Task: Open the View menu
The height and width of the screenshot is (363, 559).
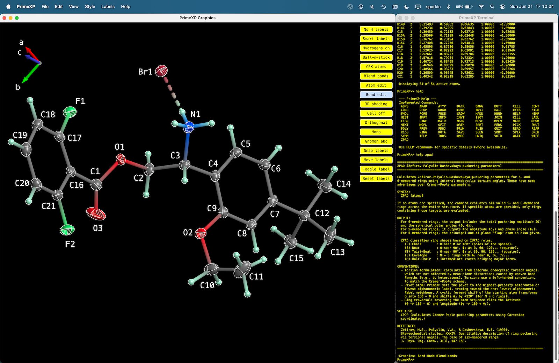Action: point(74,7)
